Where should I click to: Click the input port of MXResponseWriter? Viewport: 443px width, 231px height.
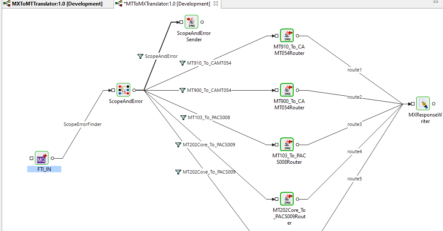[413, 104]
